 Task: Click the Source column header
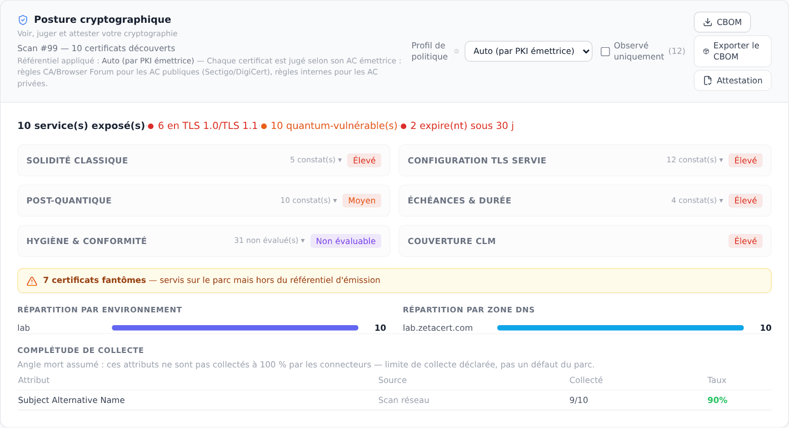[x=392, y=380]
